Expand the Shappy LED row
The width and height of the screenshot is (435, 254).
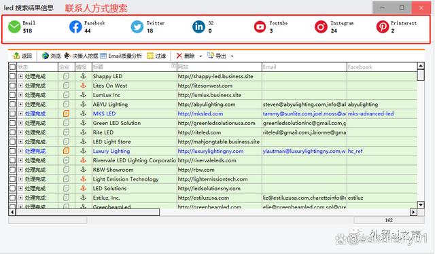coord(21,76)
